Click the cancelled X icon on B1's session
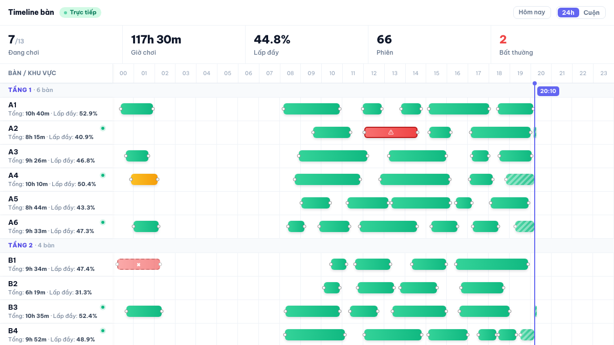This screenshot has width=614, height=345. (x=139, y=264)
